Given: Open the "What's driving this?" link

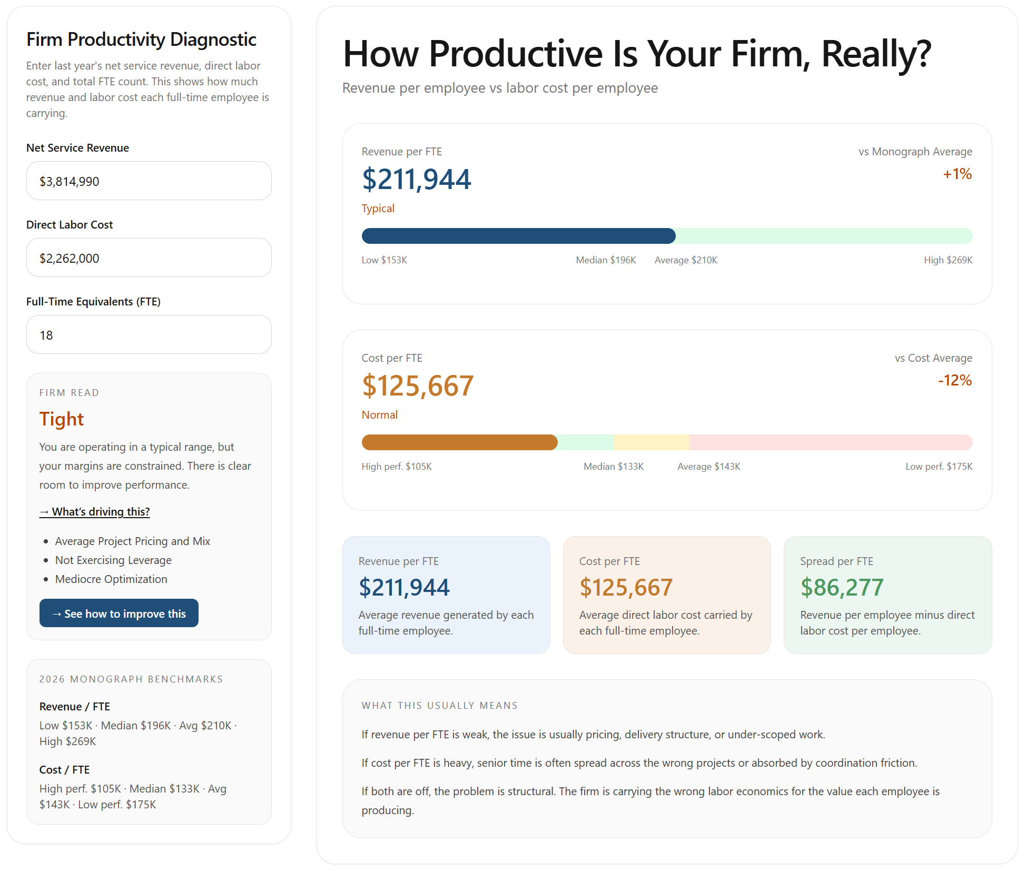Looking at the screenshot, I should tap(95, 512).
